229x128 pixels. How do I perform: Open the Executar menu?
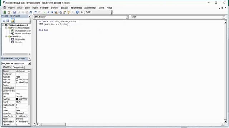point(64,8)
